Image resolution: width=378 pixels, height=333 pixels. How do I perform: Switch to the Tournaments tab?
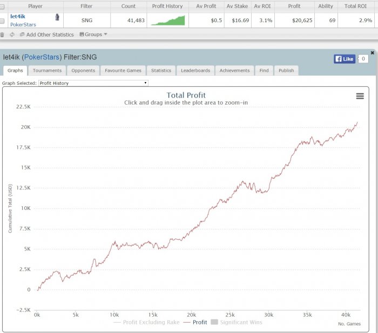(48, 70)
